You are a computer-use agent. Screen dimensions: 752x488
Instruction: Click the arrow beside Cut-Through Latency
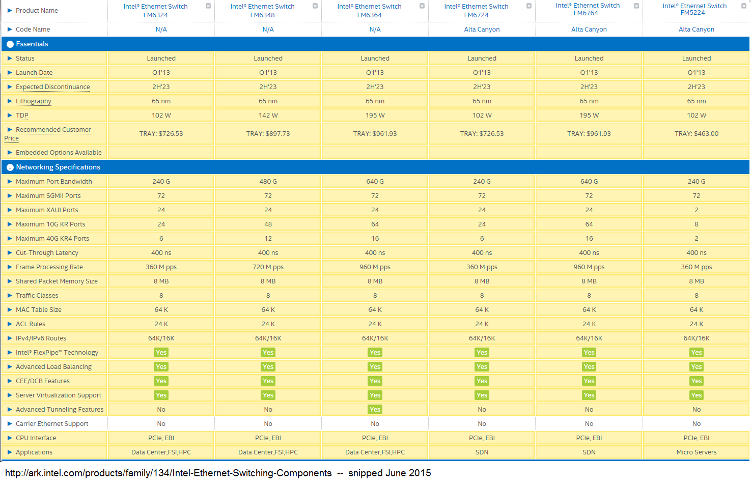point(10,253)
